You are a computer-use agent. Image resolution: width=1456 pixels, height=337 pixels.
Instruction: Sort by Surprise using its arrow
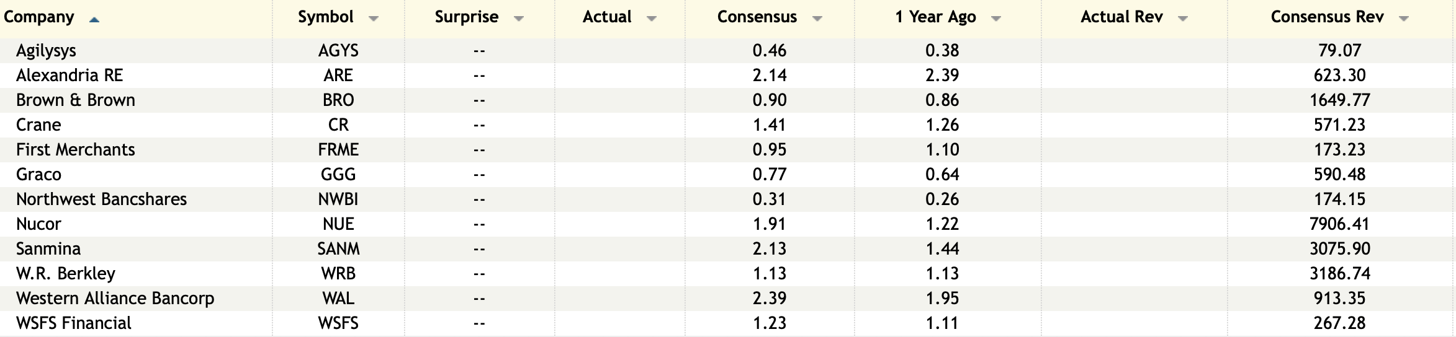tap(519, 19)
